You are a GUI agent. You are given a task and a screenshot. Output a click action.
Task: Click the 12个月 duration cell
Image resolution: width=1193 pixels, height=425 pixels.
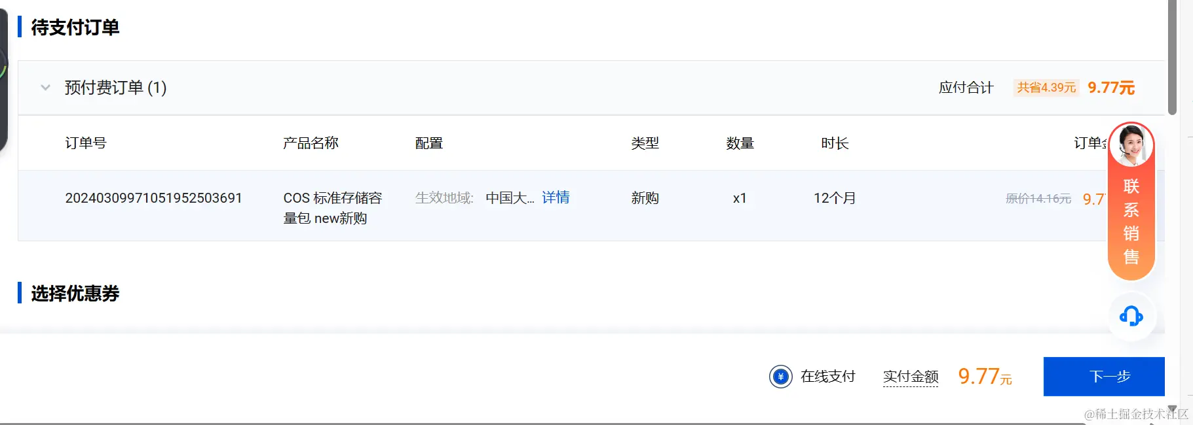point(835,198)
